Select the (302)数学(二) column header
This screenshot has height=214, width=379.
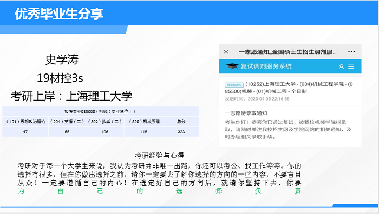(x=104, y=122)
